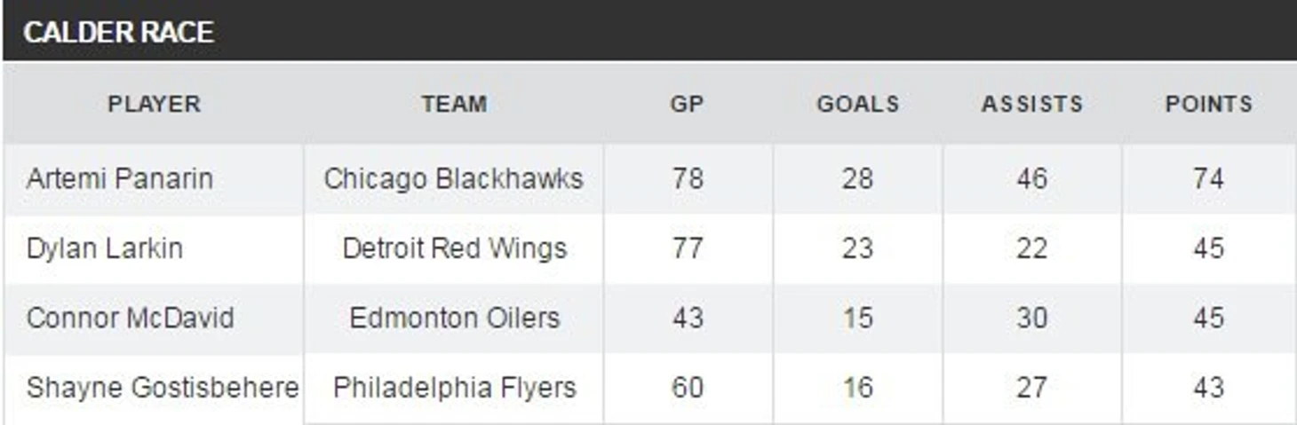Sort table by GOALS header
The image size is (1297, 425).
point(857,104)
